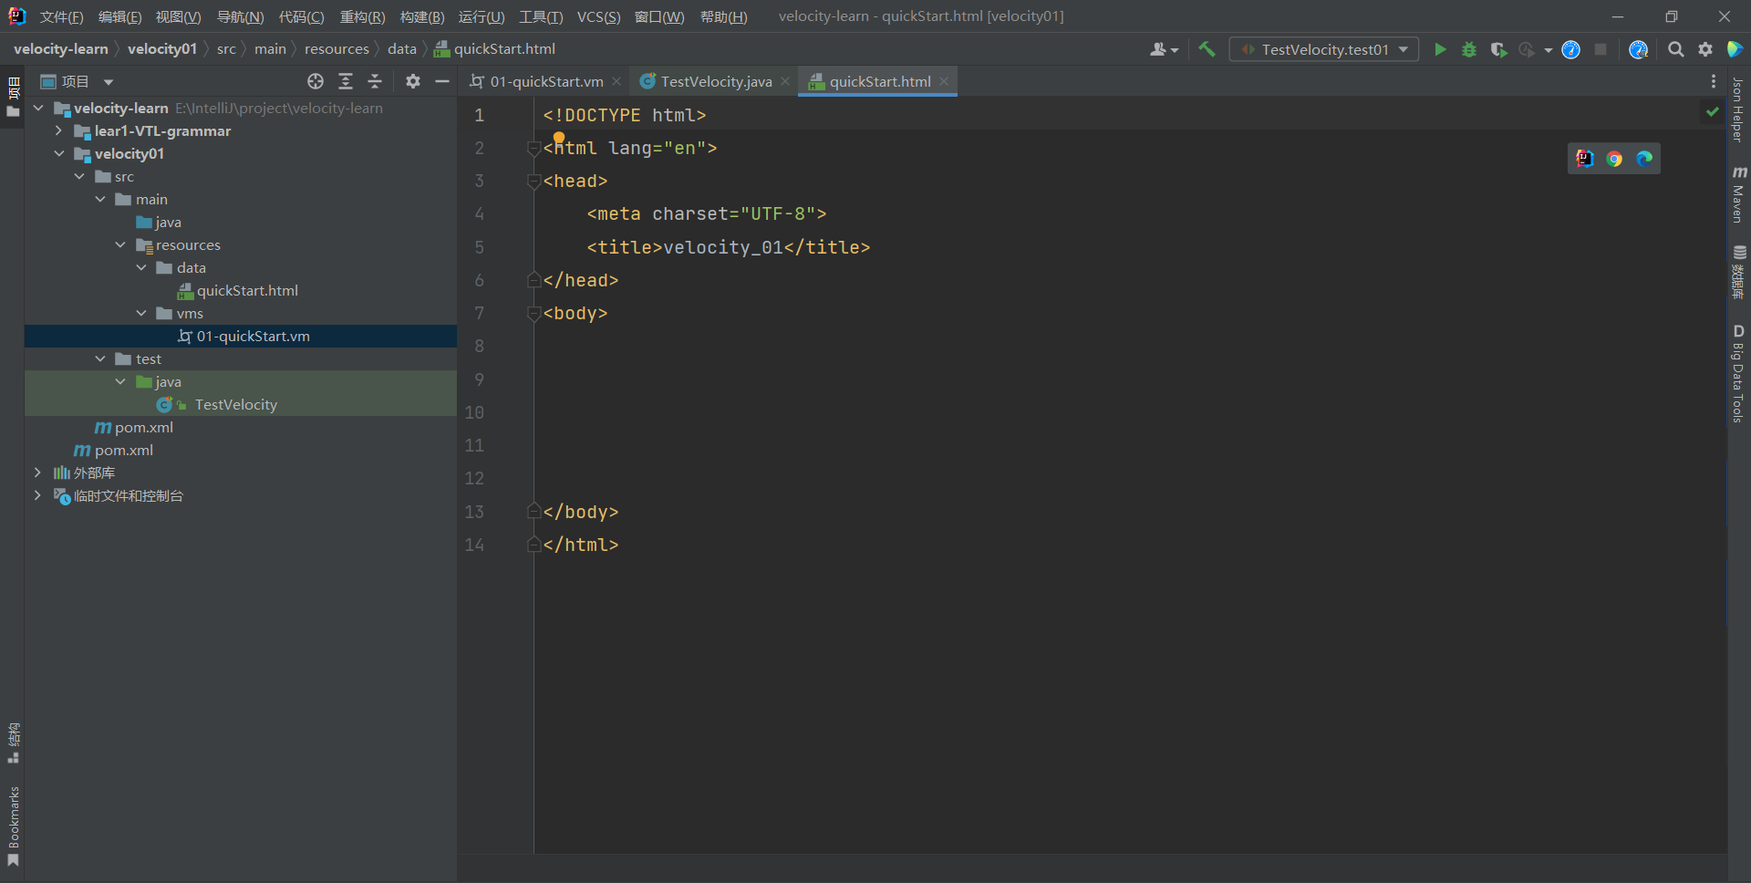1751x883 pixels.
Task: Click the blue gauge icon next to Stop
Action: pos(1570,49)
